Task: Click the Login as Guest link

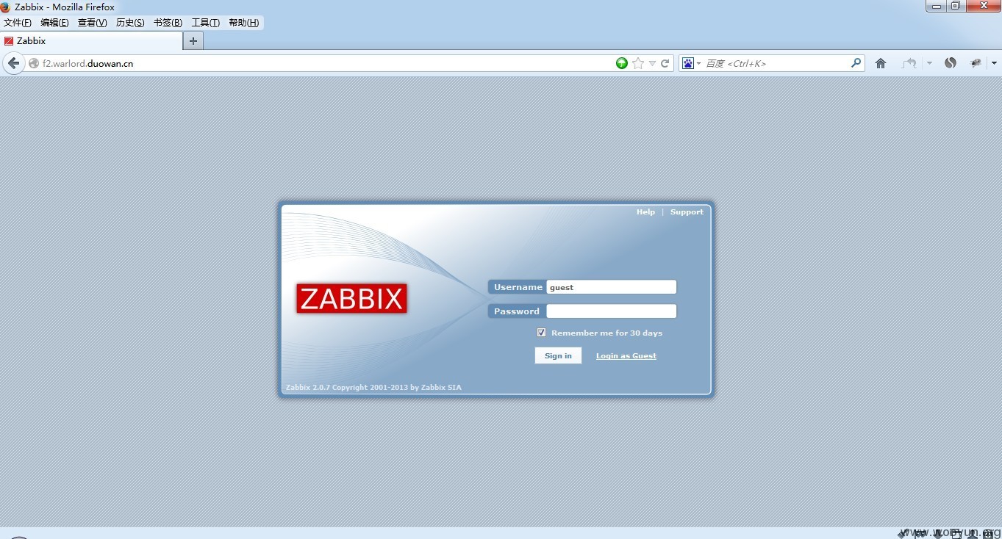Action: point(626,356)
